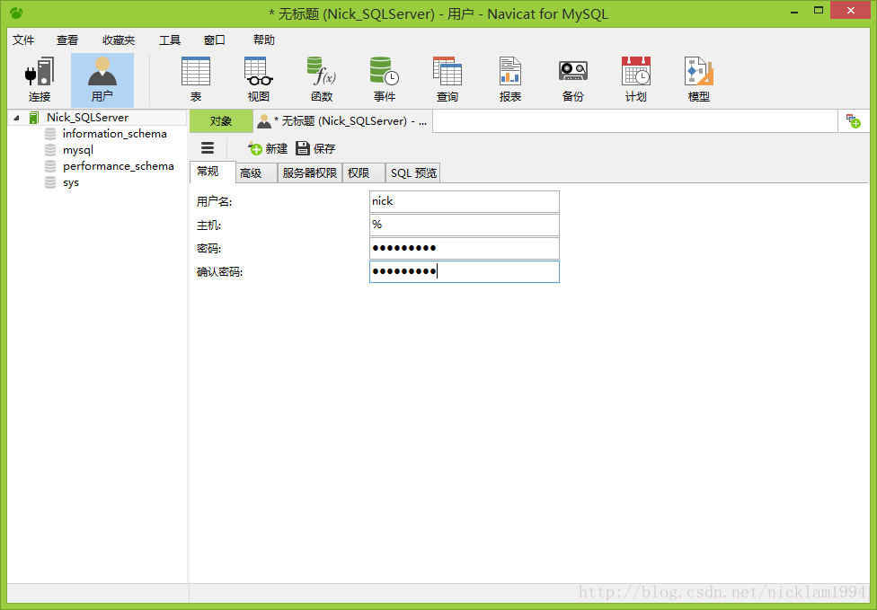877x610 pixels.
Task: Click the Navicat logo in title bar
Action: pyautogui.click(x=16, y=13)
